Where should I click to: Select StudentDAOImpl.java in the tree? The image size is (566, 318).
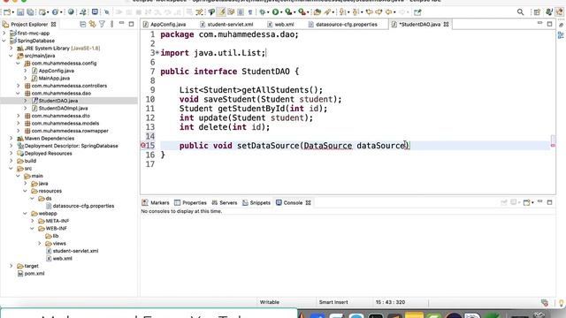[x=63, y=108]
